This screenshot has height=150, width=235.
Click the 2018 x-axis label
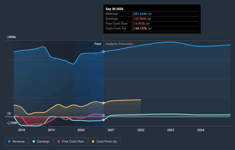(x=21, y=130)
